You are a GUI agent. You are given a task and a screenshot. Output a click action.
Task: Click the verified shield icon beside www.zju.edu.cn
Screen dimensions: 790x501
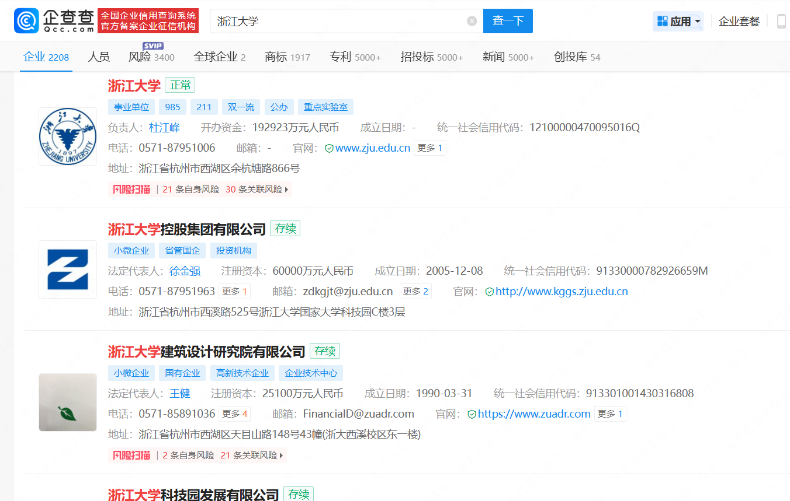[329, 148]
